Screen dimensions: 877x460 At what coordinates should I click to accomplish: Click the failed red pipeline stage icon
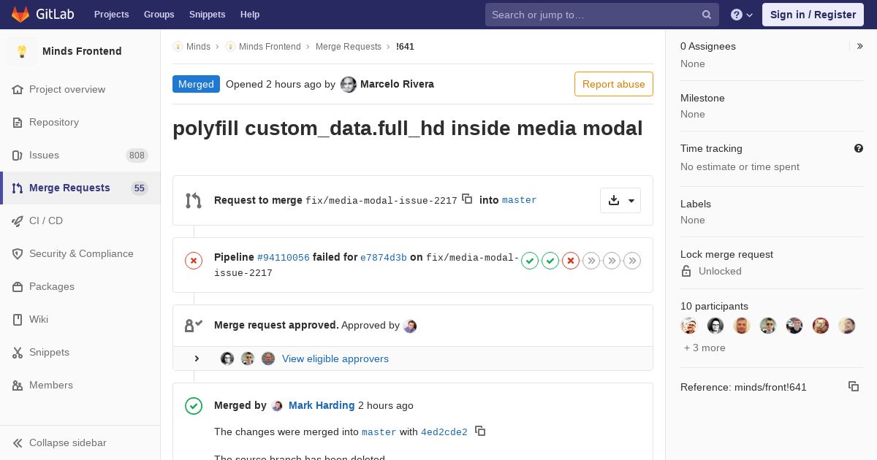point(571,261)
